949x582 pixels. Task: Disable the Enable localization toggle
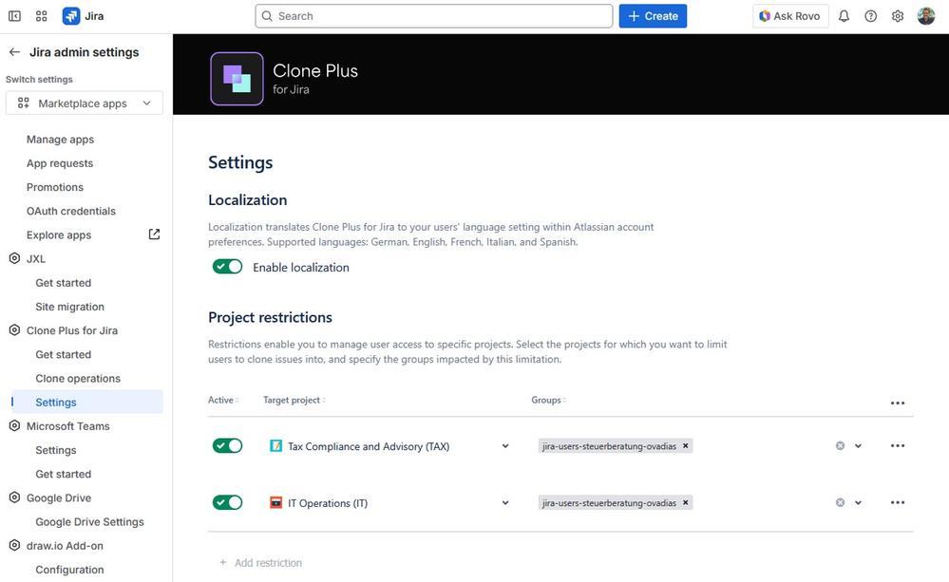click(227, 267)
